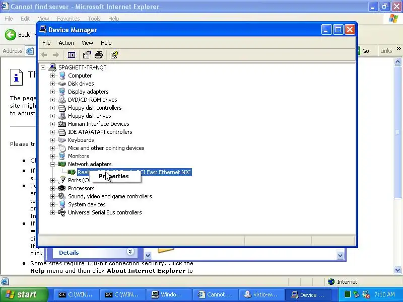The width and height of the screenshot is (403, 302).
Task: Click the IDE ATA/ATAPI controllers icon
Action: tap(62, 132)
